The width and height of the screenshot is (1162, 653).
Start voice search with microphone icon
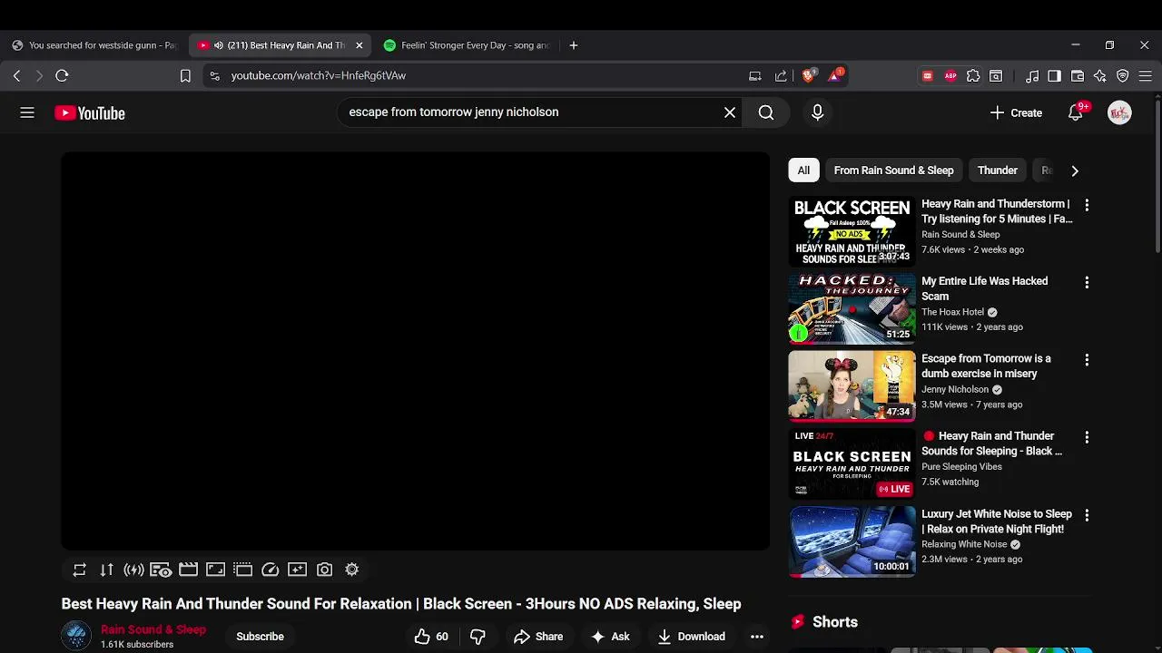pos(817,112)
